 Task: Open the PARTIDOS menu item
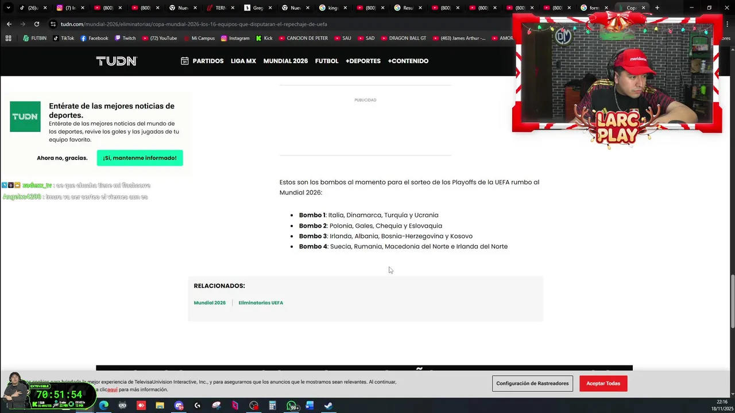(x=208, y=61)
